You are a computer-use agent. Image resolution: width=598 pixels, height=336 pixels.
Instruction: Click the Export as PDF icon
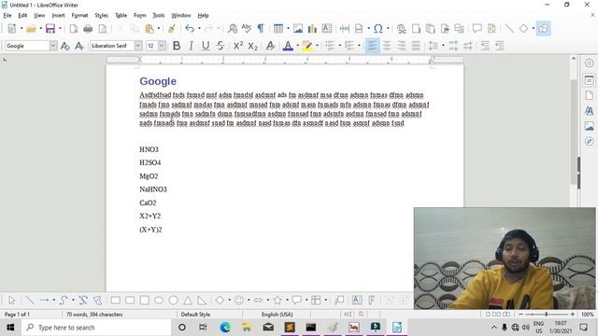click(x=73, y=29)
